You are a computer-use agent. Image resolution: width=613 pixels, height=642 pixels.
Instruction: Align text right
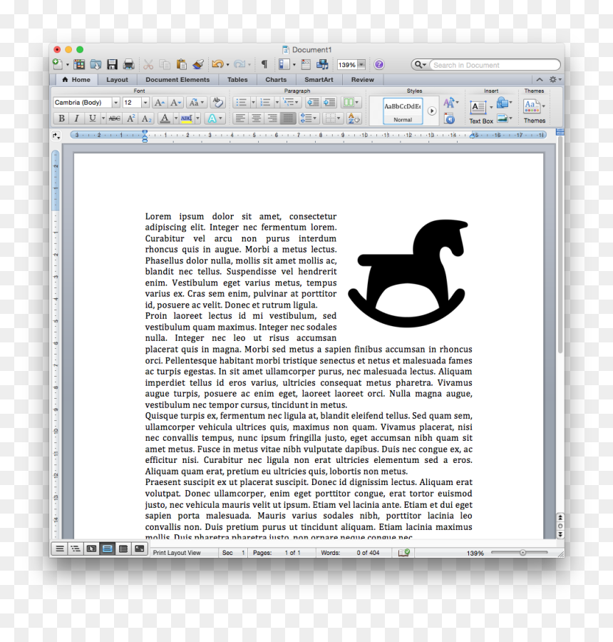coord(272,118)
